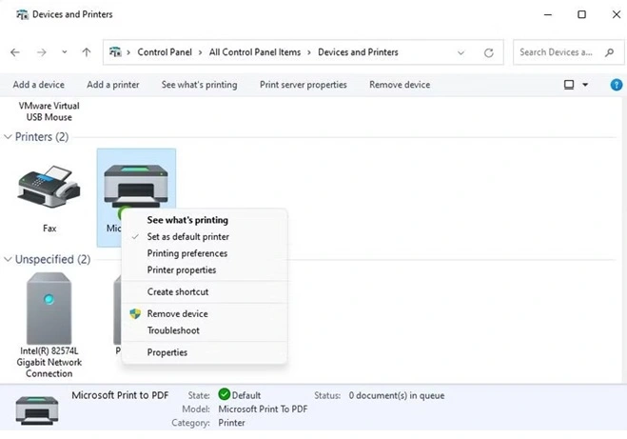
Task: Collapse the Printers (2) group
Action: pos(8,137)
